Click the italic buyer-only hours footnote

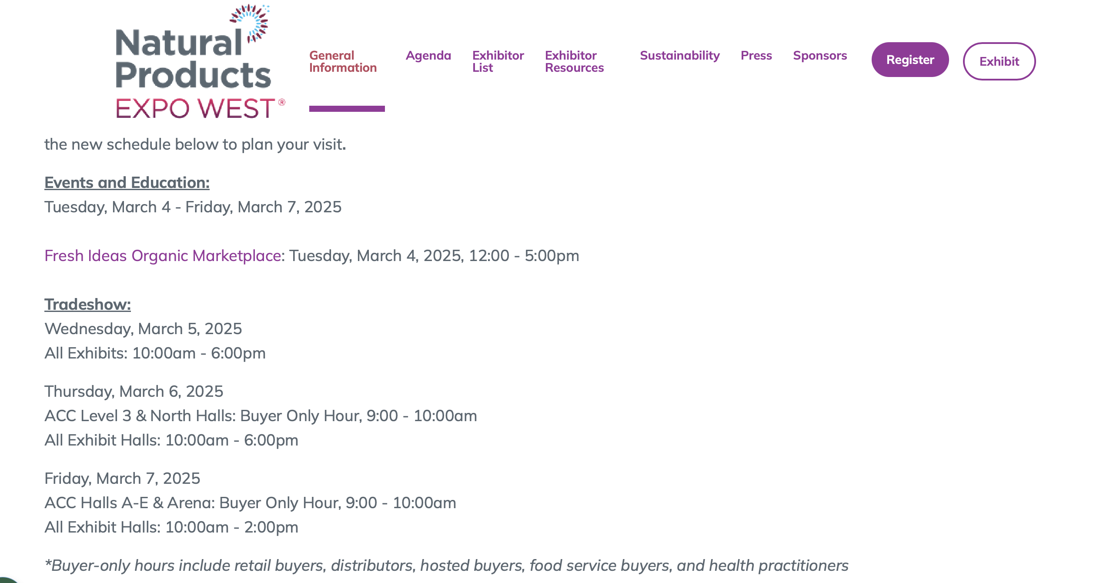click(446, 566)
